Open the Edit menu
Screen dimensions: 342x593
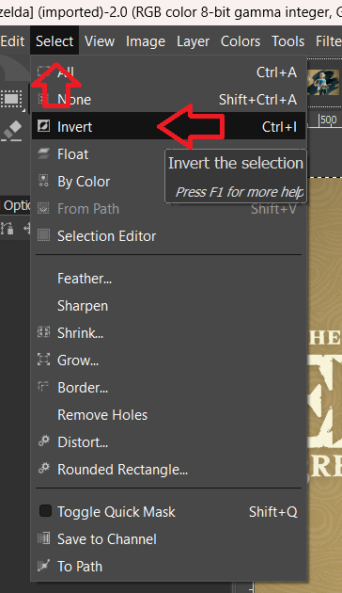pyautogui.click(x=12, y=40)
